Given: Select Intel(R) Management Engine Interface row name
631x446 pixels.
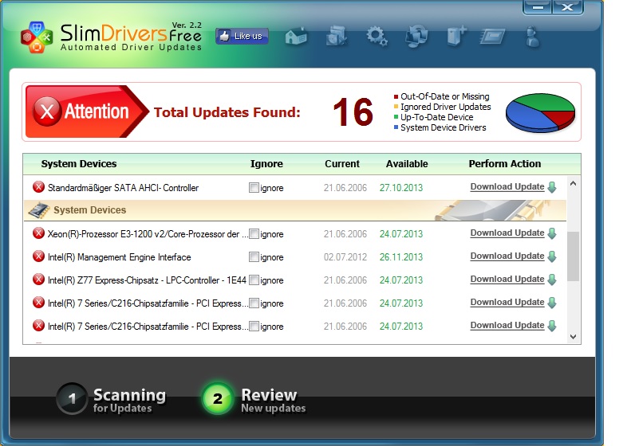Looking at the screenshot, I should point(119,257).
